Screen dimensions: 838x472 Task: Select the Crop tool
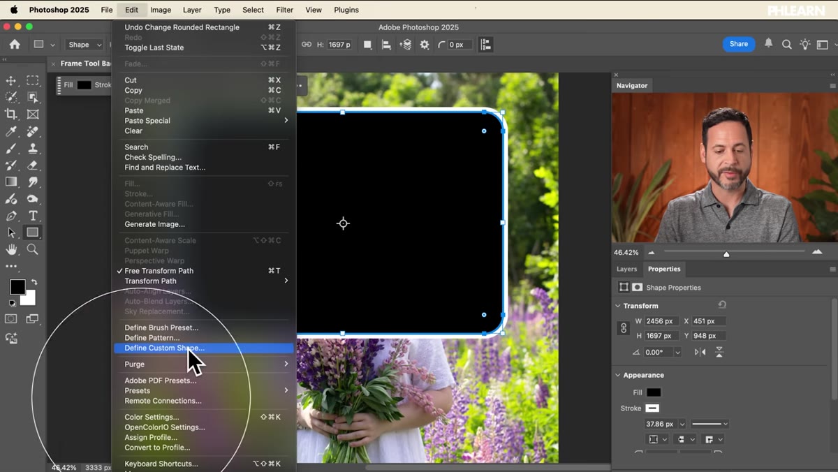click(11, 115)
